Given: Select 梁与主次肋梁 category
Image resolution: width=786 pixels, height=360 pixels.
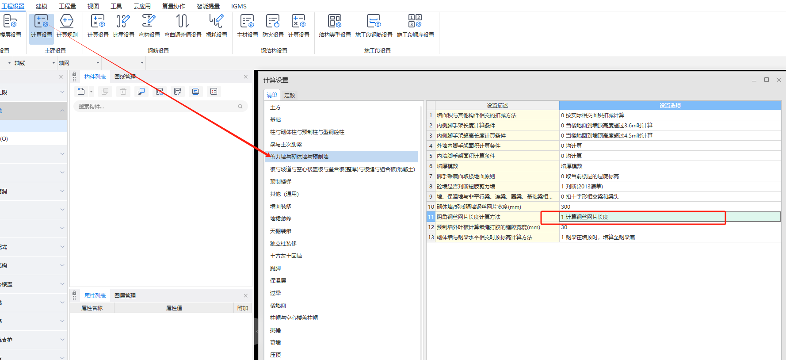Looking at the screenshot, I should (x=286, y=145).
